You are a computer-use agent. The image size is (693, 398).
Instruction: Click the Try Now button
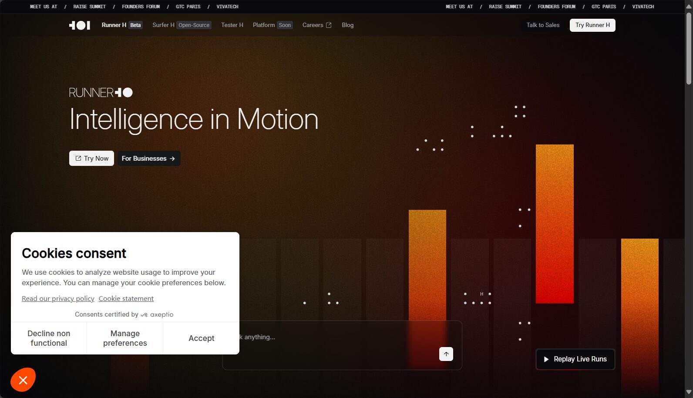[92, 159]
